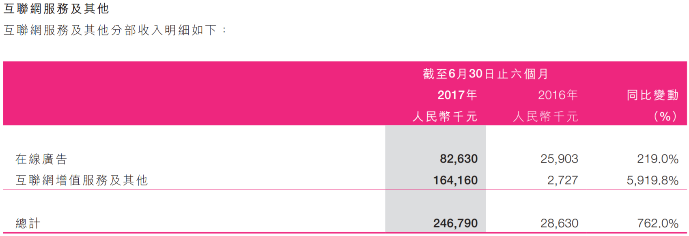Click the 2017年 column header
Viewport: 689px width, 236px height.
pyautogui.click(x=457, y=95)
